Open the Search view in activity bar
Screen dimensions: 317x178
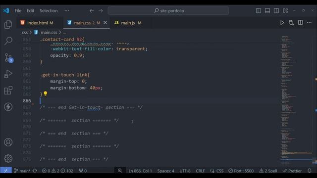(8, 41)
